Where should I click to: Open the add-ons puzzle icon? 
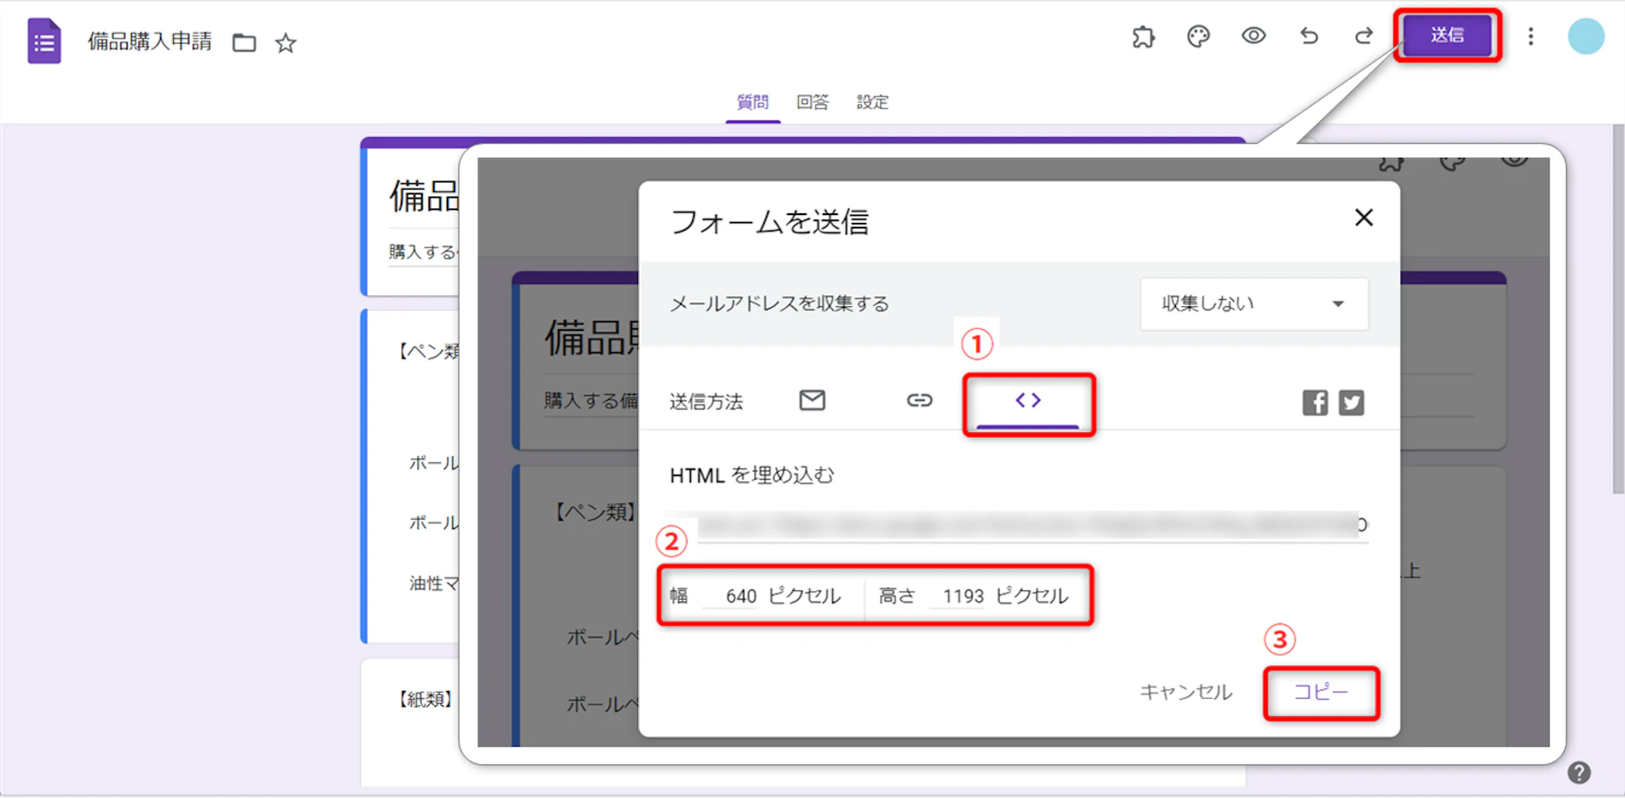pyautogui.click(x=1143, y=36)
